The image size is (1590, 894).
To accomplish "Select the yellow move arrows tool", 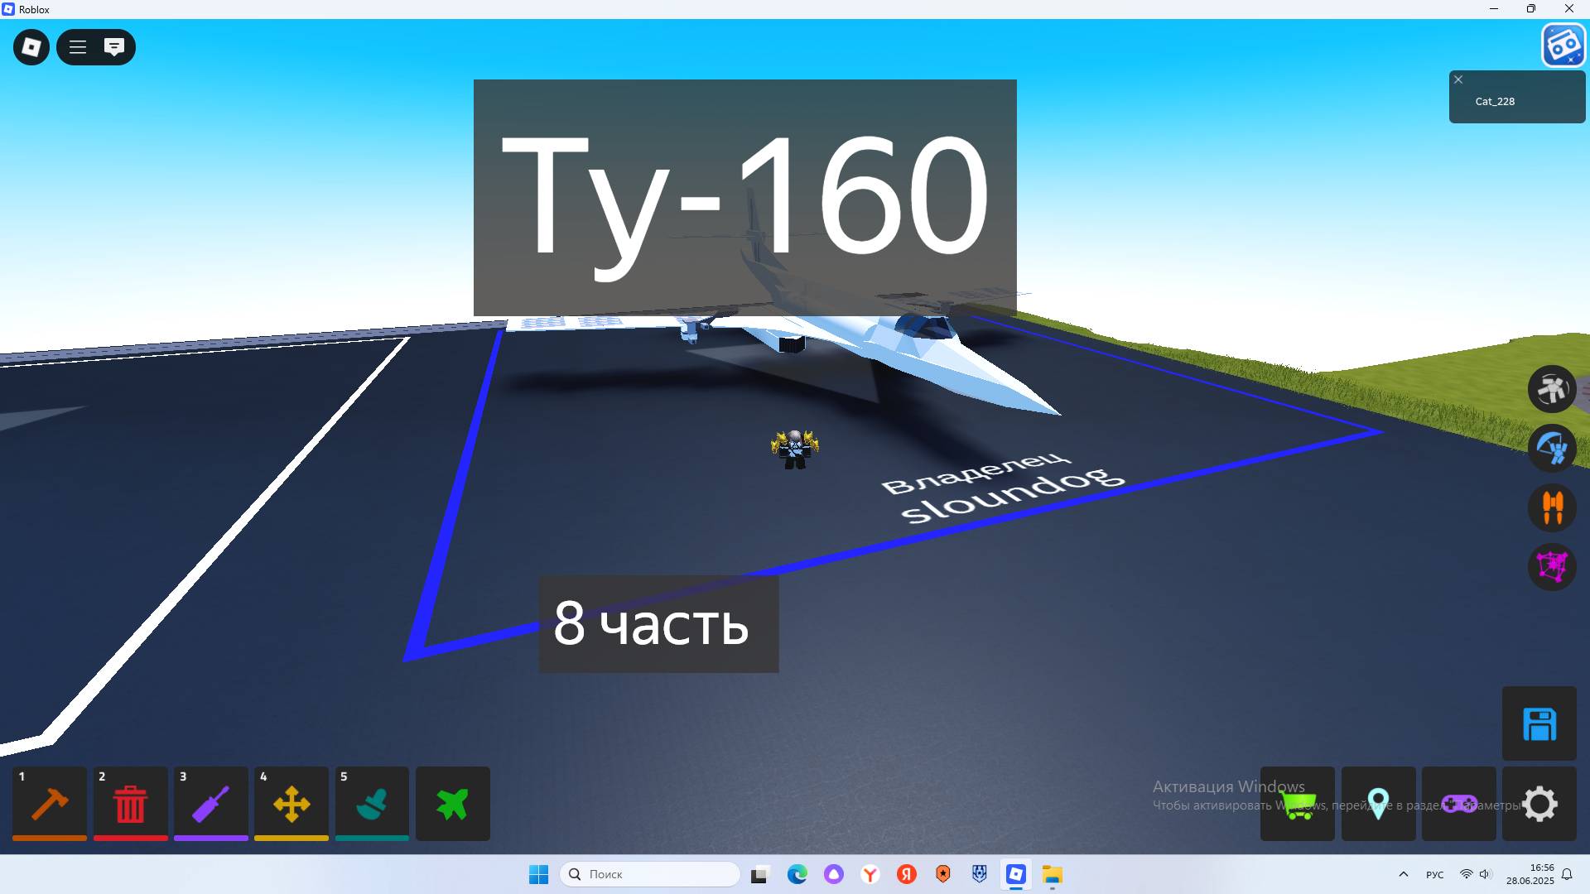I will (x=291, y=803).
